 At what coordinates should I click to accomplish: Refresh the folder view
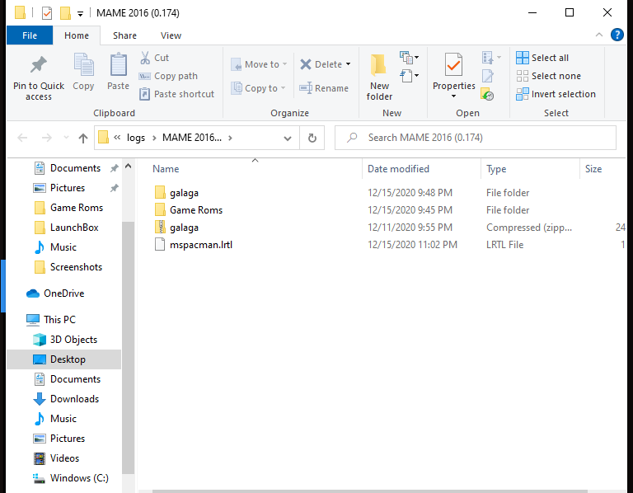pyautogui.click(x=312, y=138)
